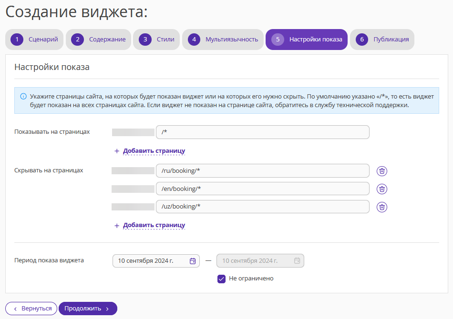Viewport: 453px width, 319px height.
Task: Open calendar for the disabled end date
Action: [x=297, y=261]
